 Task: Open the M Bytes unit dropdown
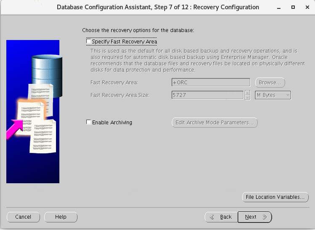click(x=273, y=95)
